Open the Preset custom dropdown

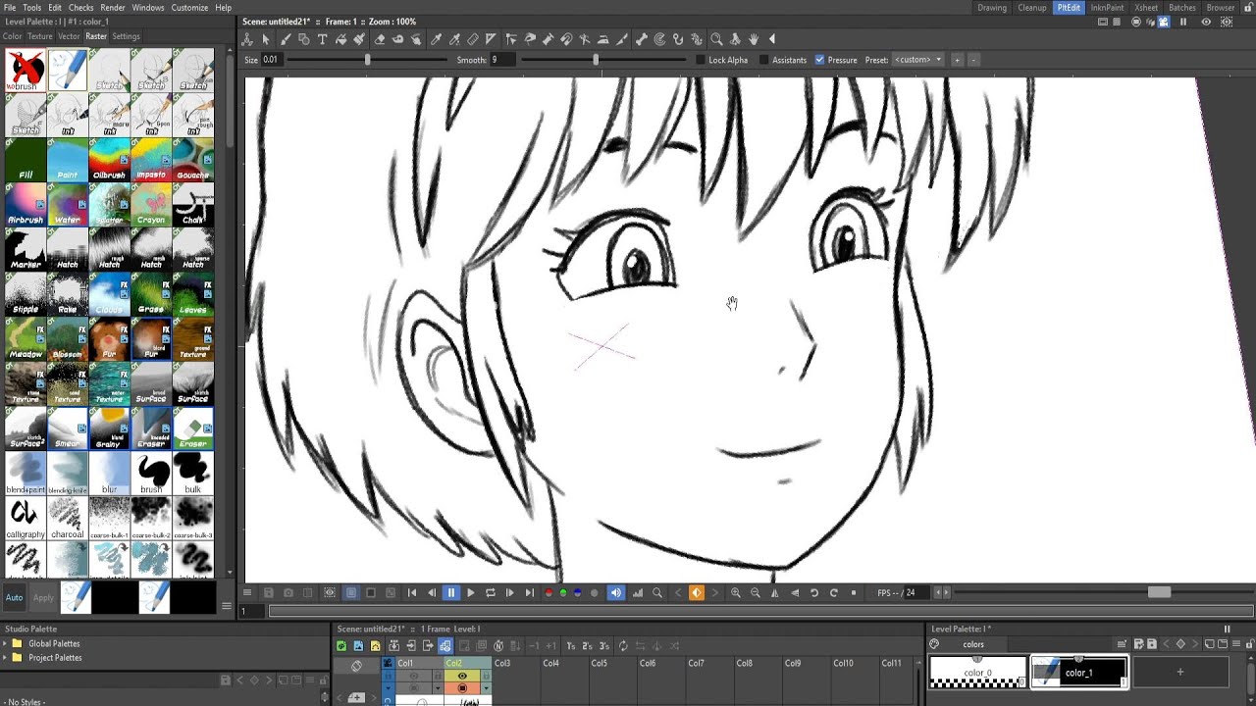click(x=917, y=60)
